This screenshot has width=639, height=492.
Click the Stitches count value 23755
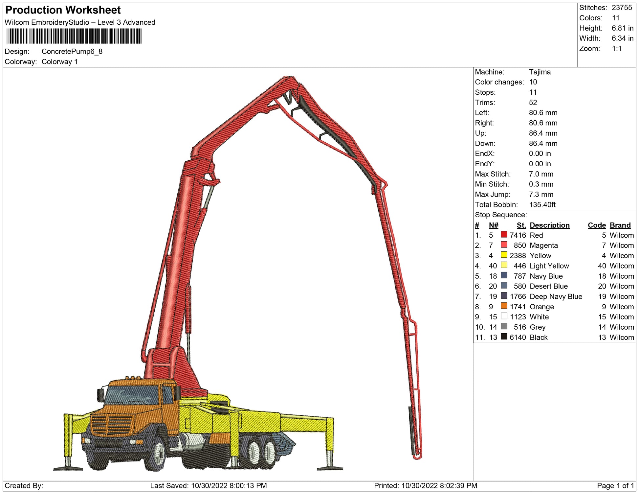[622, 8]
